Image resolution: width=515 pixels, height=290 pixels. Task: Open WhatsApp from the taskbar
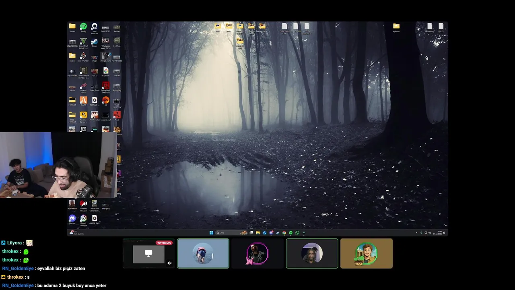(x=297, y=233)
